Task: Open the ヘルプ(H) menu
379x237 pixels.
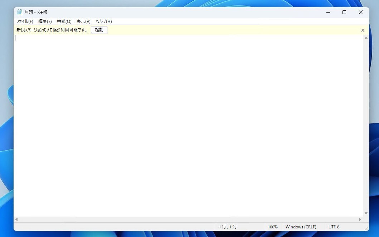Action: coord(103,22)
